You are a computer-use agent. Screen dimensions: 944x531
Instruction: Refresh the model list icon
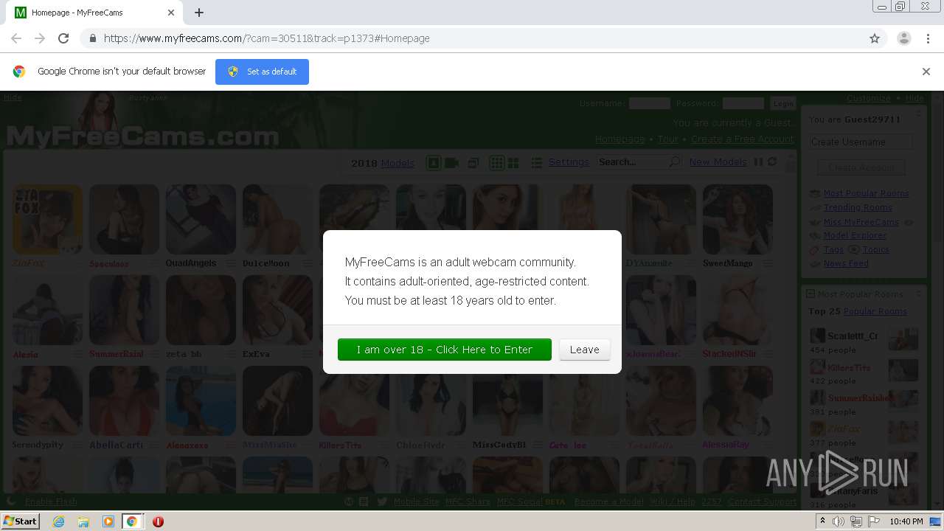772,162
